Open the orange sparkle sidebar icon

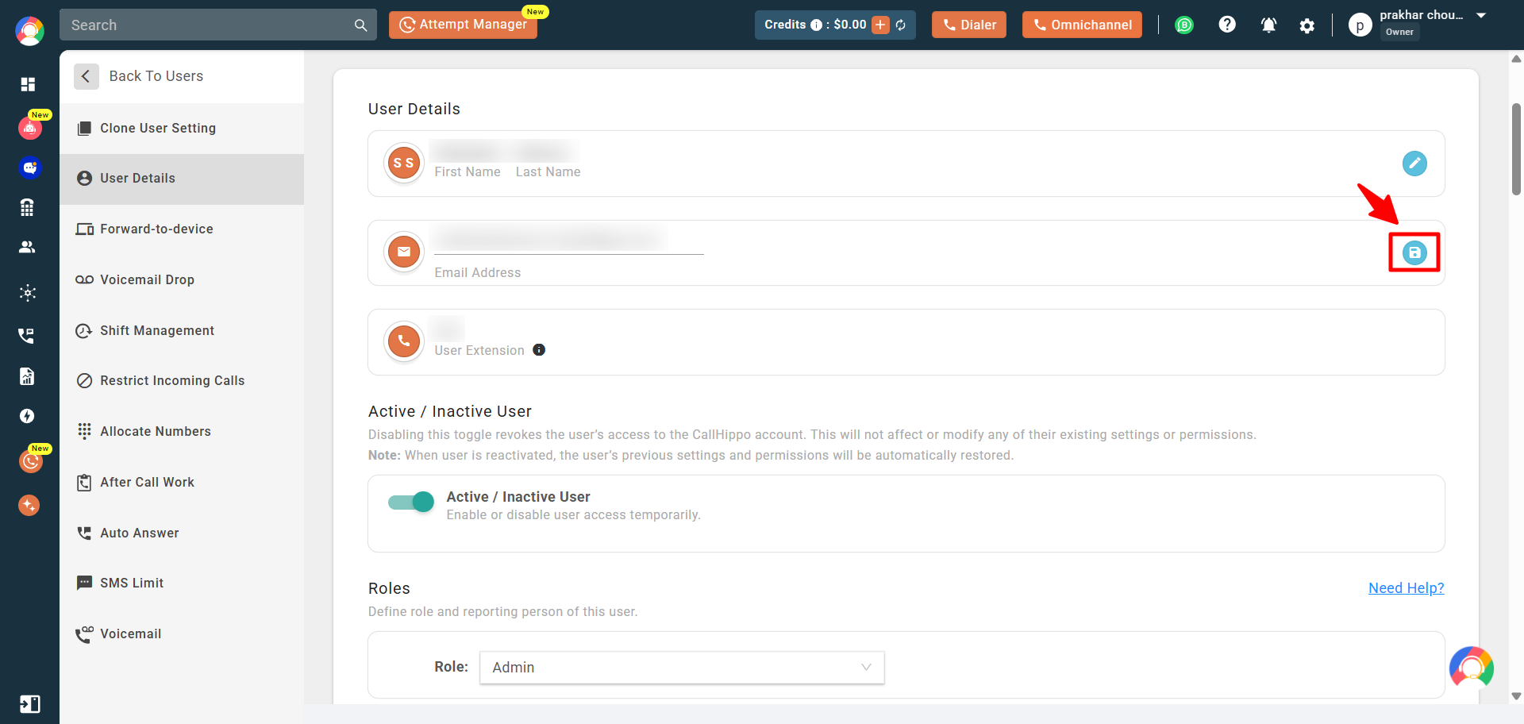click(29, 505)
